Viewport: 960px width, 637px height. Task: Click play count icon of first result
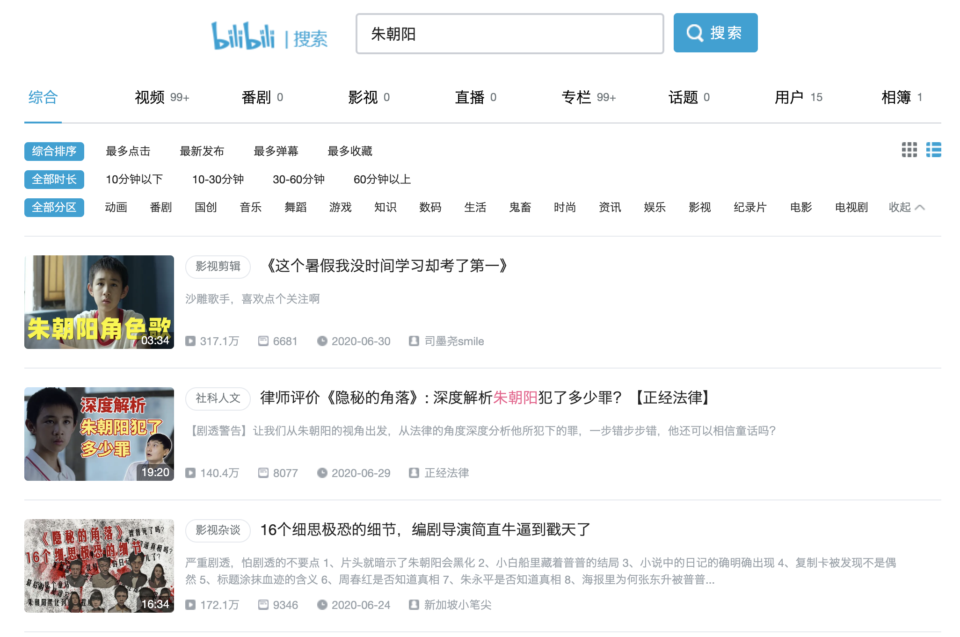pos(190,341)
